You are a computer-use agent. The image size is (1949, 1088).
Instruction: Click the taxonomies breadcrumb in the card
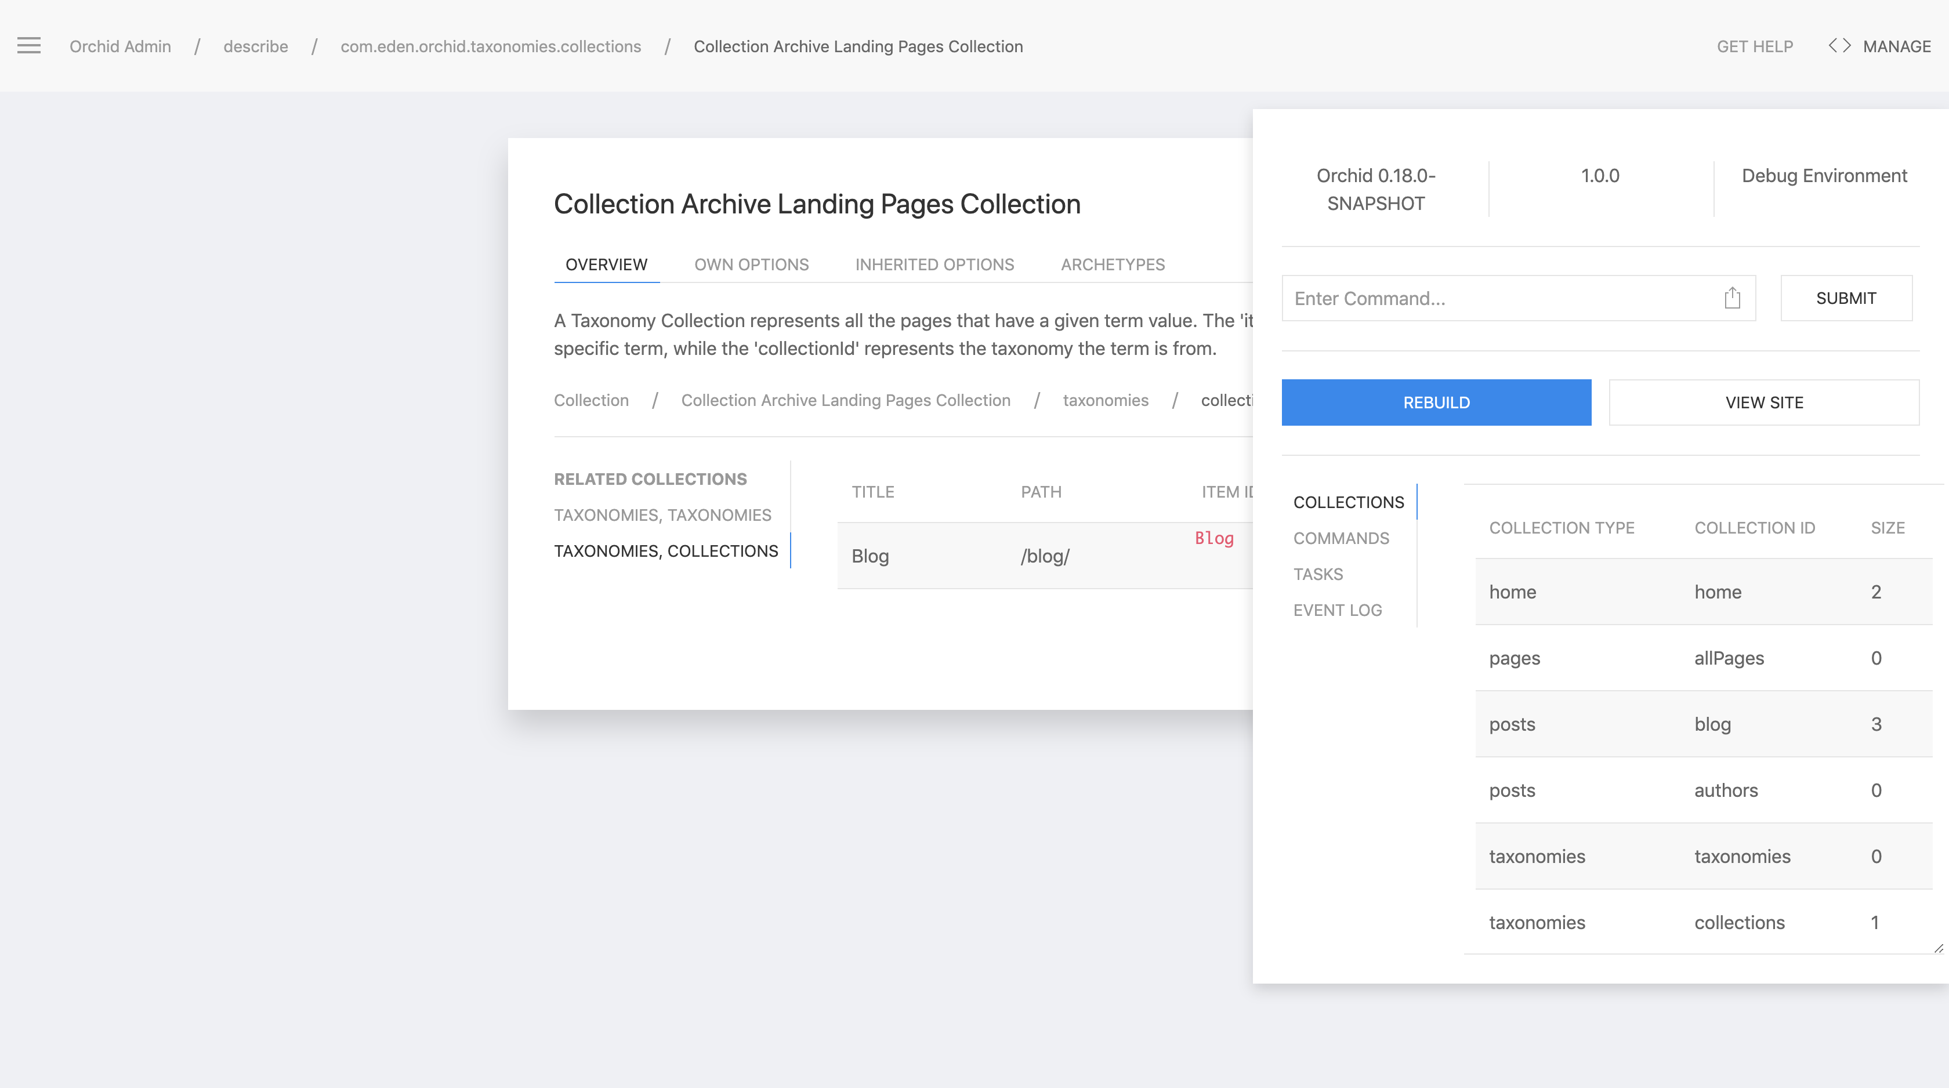coord(1106,400)
